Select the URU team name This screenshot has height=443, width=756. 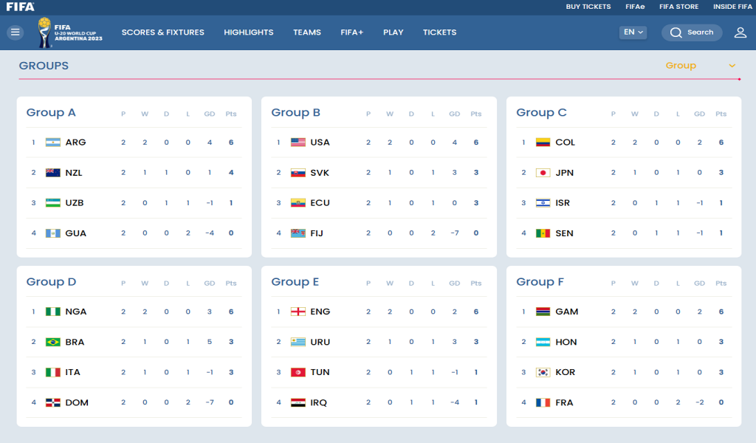[x=320, y=342]
